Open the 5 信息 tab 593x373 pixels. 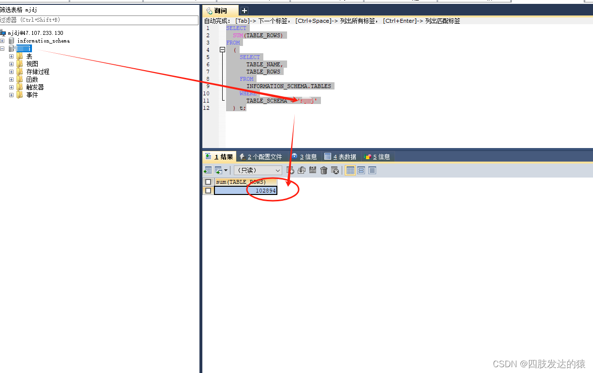click(377, 157)
